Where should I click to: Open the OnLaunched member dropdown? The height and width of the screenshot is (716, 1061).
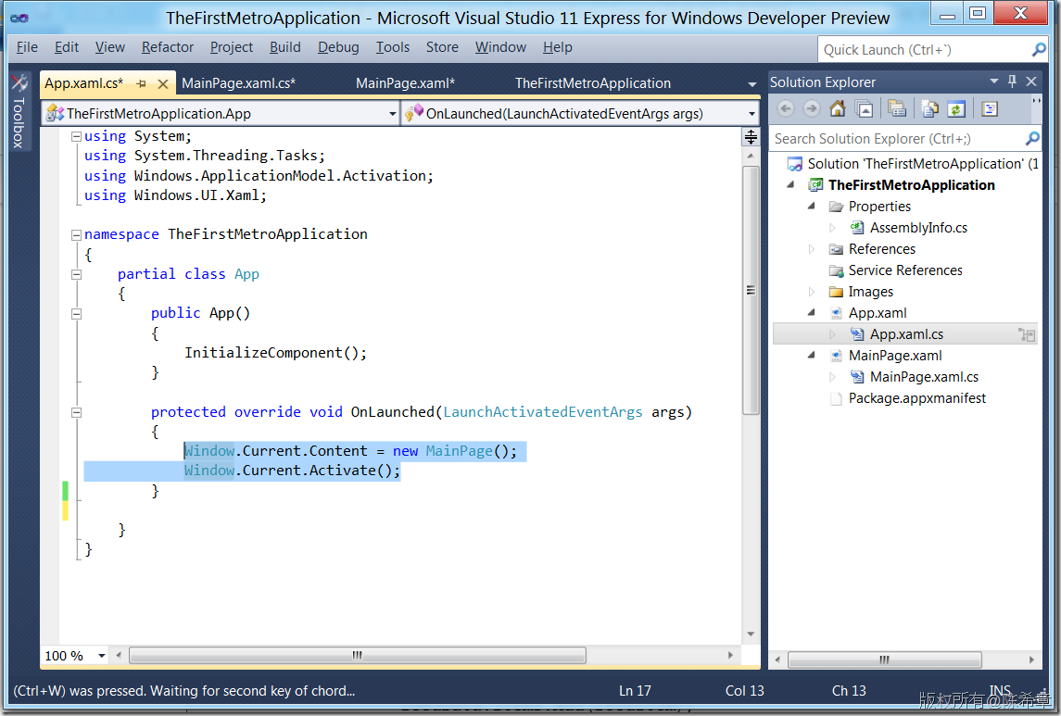(752, 114)
